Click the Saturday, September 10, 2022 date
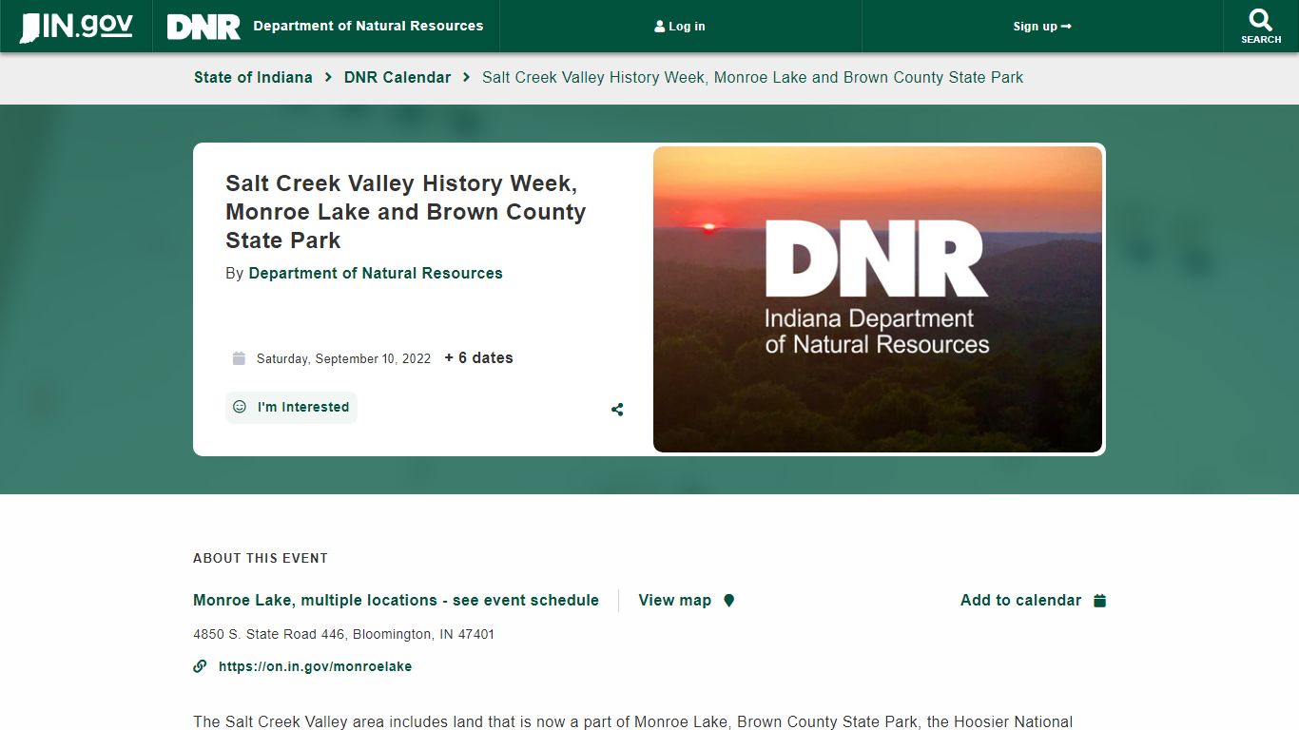Screen dimensions: 1299x730 point(343,359)
